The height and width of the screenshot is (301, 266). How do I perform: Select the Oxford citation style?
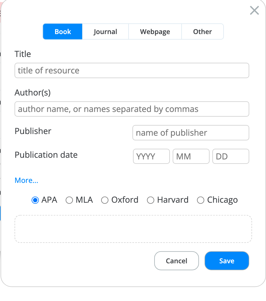click(105, 200)
